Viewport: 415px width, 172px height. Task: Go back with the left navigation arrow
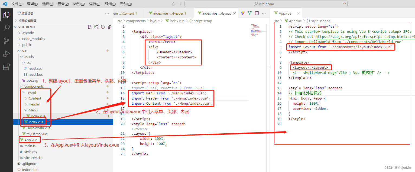point(174,4)
